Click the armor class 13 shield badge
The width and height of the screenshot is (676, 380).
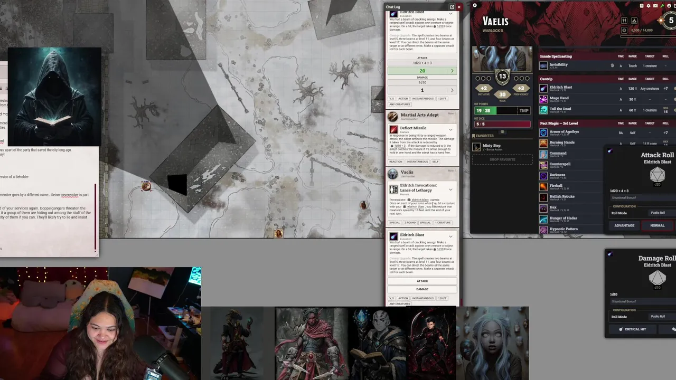(502, 77)
